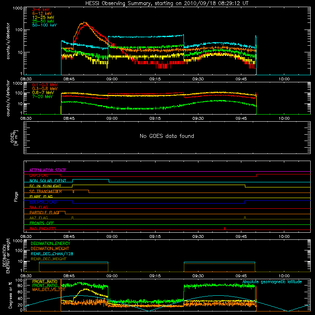Click the red BAD_PACKETS spike marker

pos(225,228)
